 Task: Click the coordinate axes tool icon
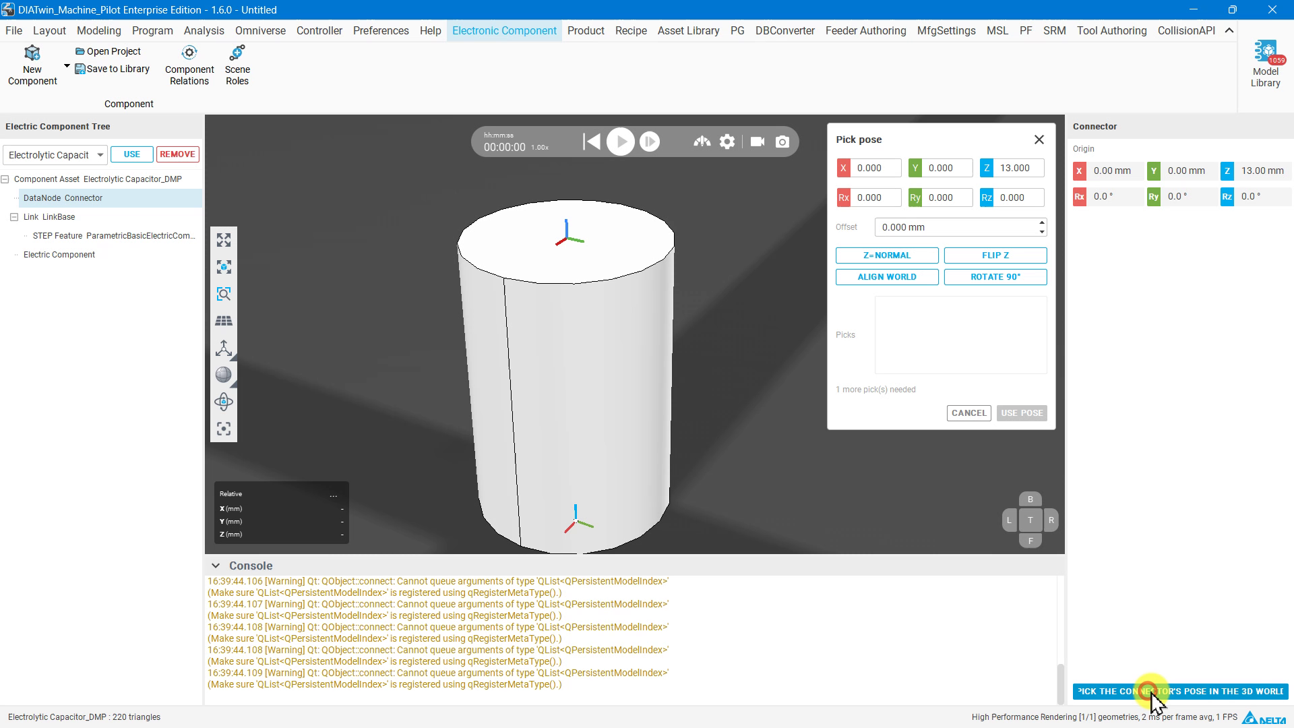click(x=224, y=348)
